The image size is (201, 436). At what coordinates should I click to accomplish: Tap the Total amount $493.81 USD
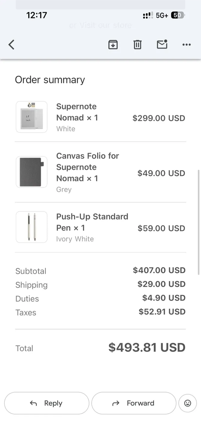point(147,347)
